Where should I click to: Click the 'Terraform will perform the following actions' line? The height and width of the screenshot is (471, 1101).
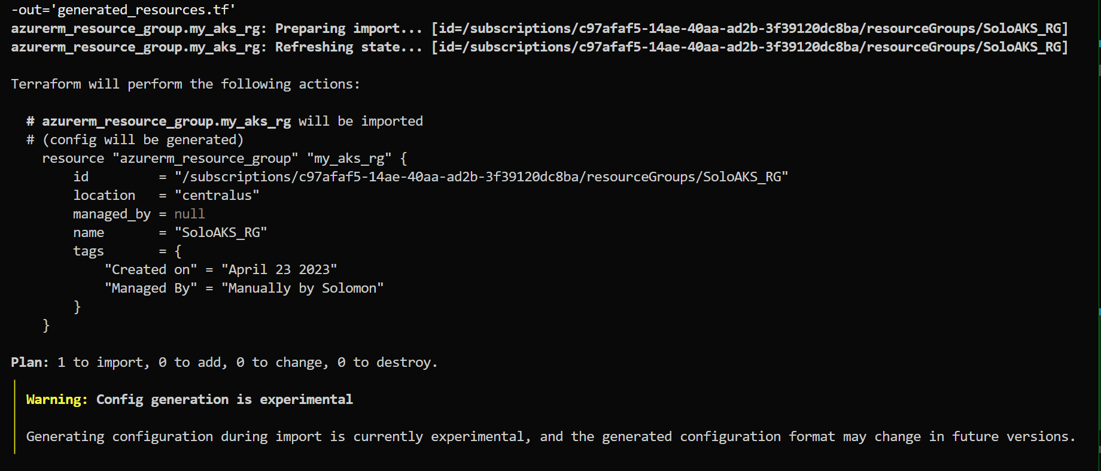tap(185, 84)
